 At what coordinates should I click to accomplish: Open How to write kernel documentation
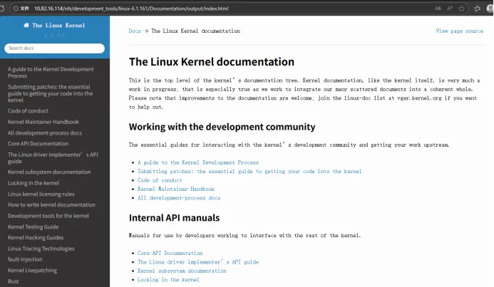coord(51,204)
